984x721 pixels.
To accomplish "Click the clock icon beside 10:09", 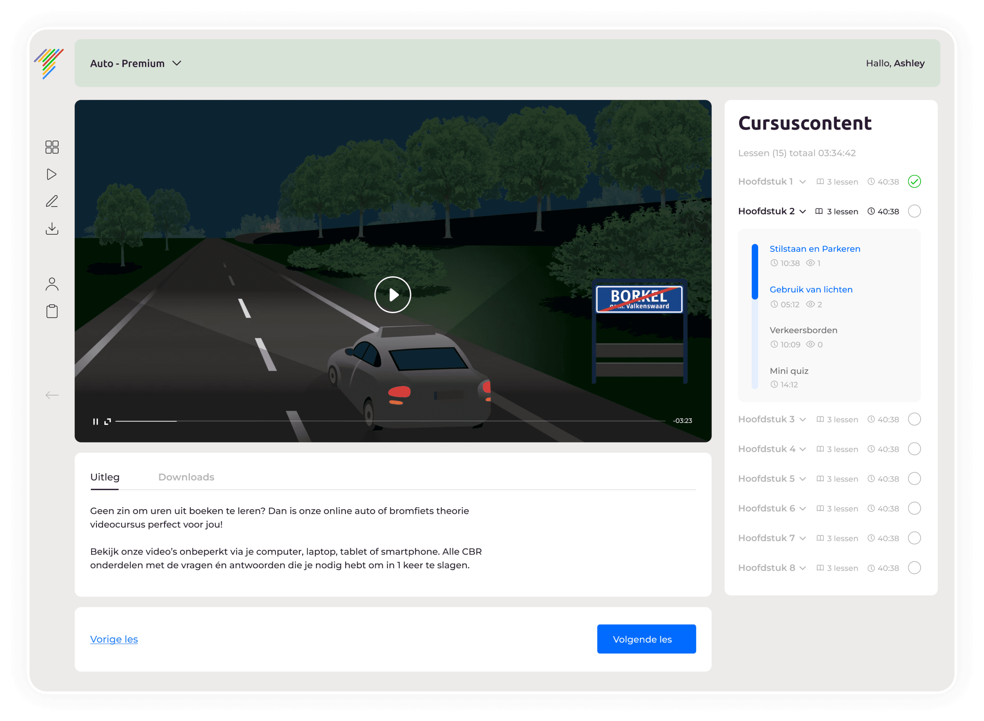I will point(775,345).
